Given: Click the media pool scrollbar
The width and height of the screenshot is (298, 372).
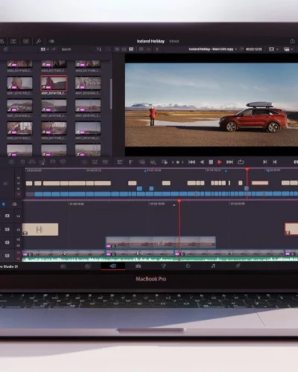Looking at the screenshot, I should (111, 94).
